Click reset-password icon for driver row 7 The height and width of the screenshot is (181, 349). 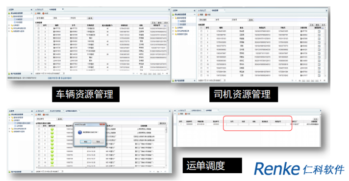tap(319, 53)
